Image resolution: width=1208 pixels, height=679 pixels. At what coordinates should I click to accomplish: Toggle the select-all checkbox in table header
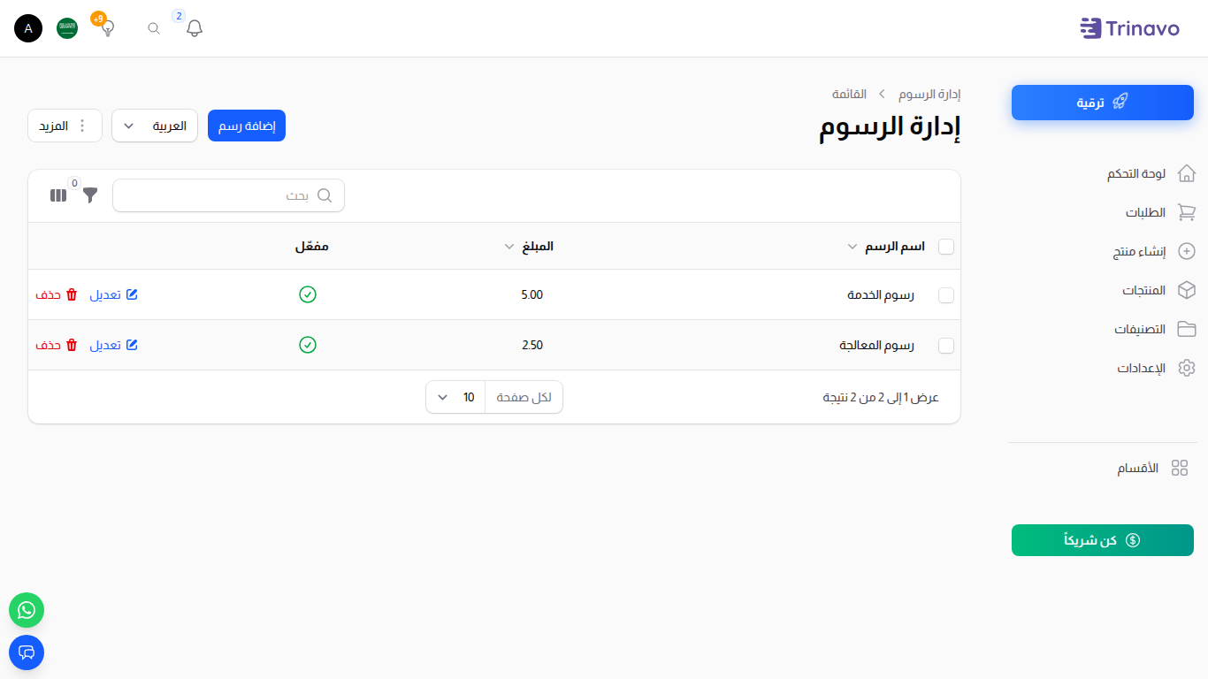click(x=946, y=247)
